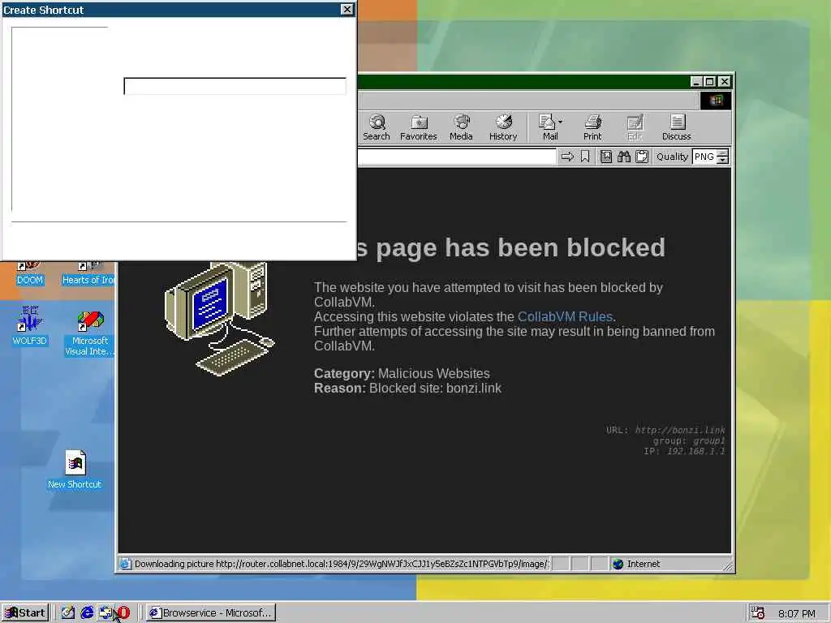This screenshot has width=831, height=623.
Task: Click the Mail toolbar button
Action: (x=548, y=127)
